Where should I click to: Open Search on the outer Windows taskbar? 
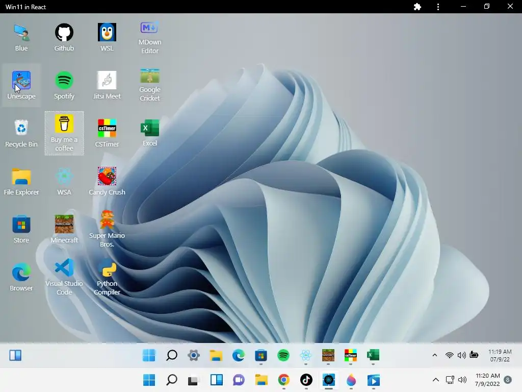pyautogui.click(x=172, y=380)
